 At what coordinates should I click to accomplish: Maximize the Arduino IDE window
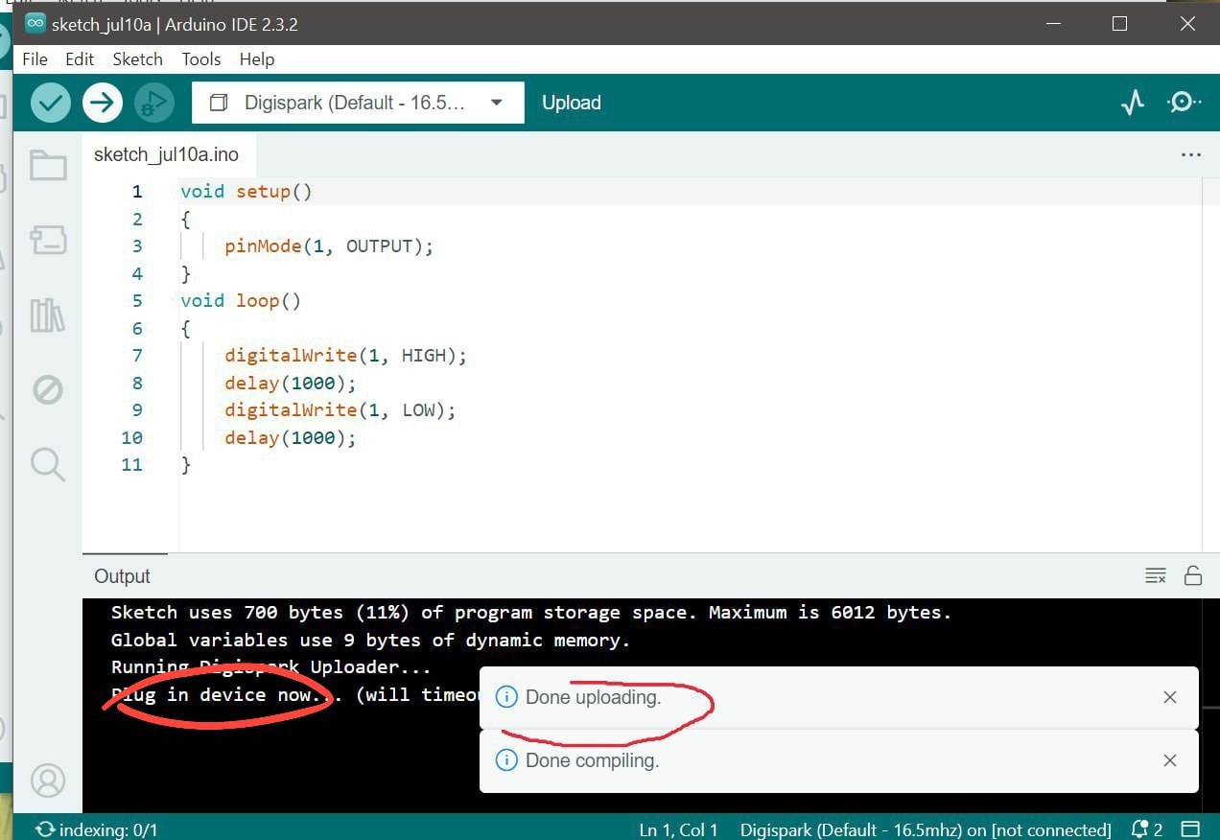(1119, 24)
